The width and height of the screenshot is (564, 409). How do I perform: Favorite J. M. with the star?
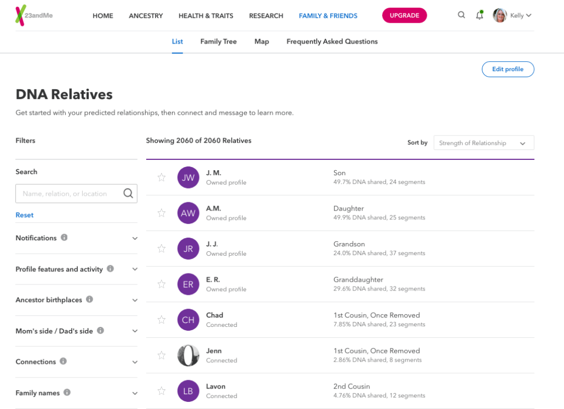click(x=162, y=177)
